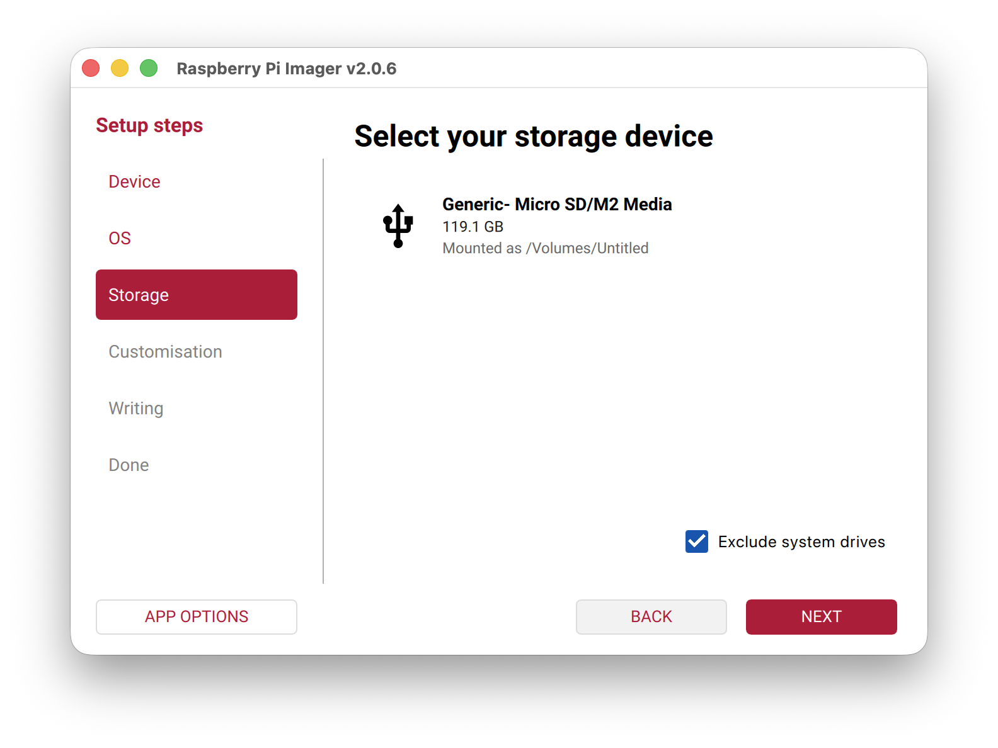Click the Done step in sidebar
998x748 pixels.
click(129, 465)
